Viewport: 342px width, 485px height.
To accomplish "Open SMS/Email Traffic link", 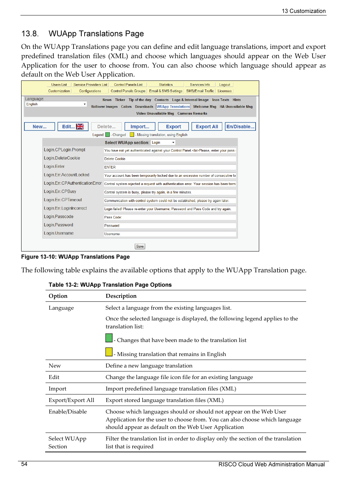I will (200, 91).
